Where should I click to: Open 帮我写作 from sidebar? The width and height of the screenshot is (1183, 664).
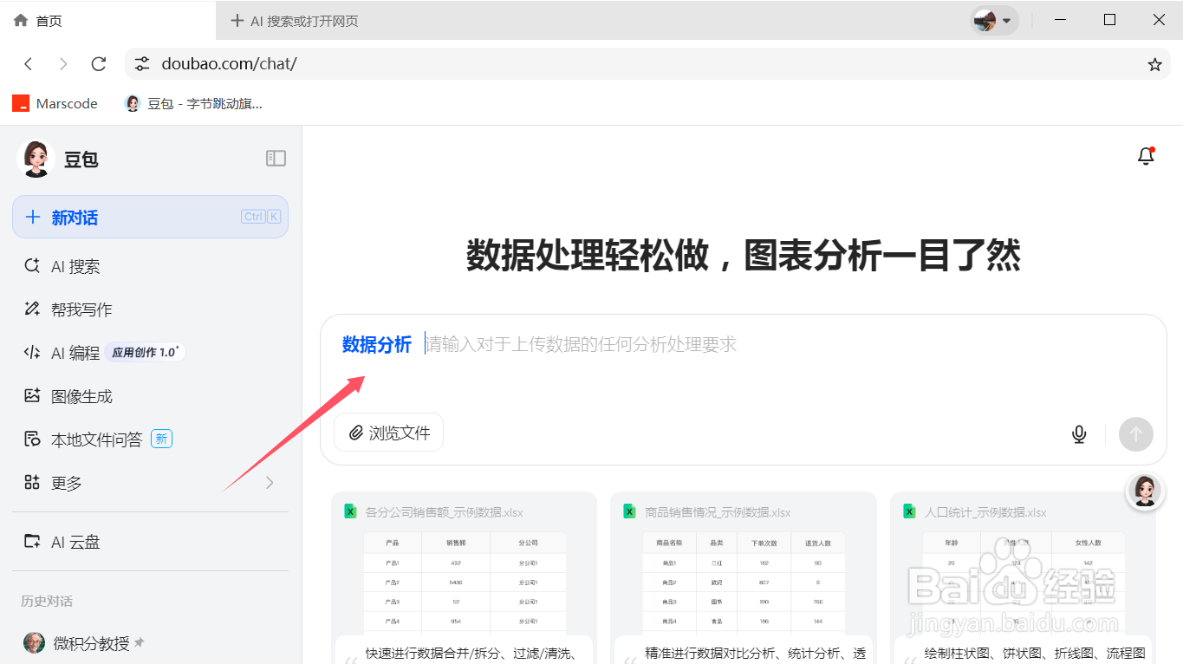click(x=150, y=309)
